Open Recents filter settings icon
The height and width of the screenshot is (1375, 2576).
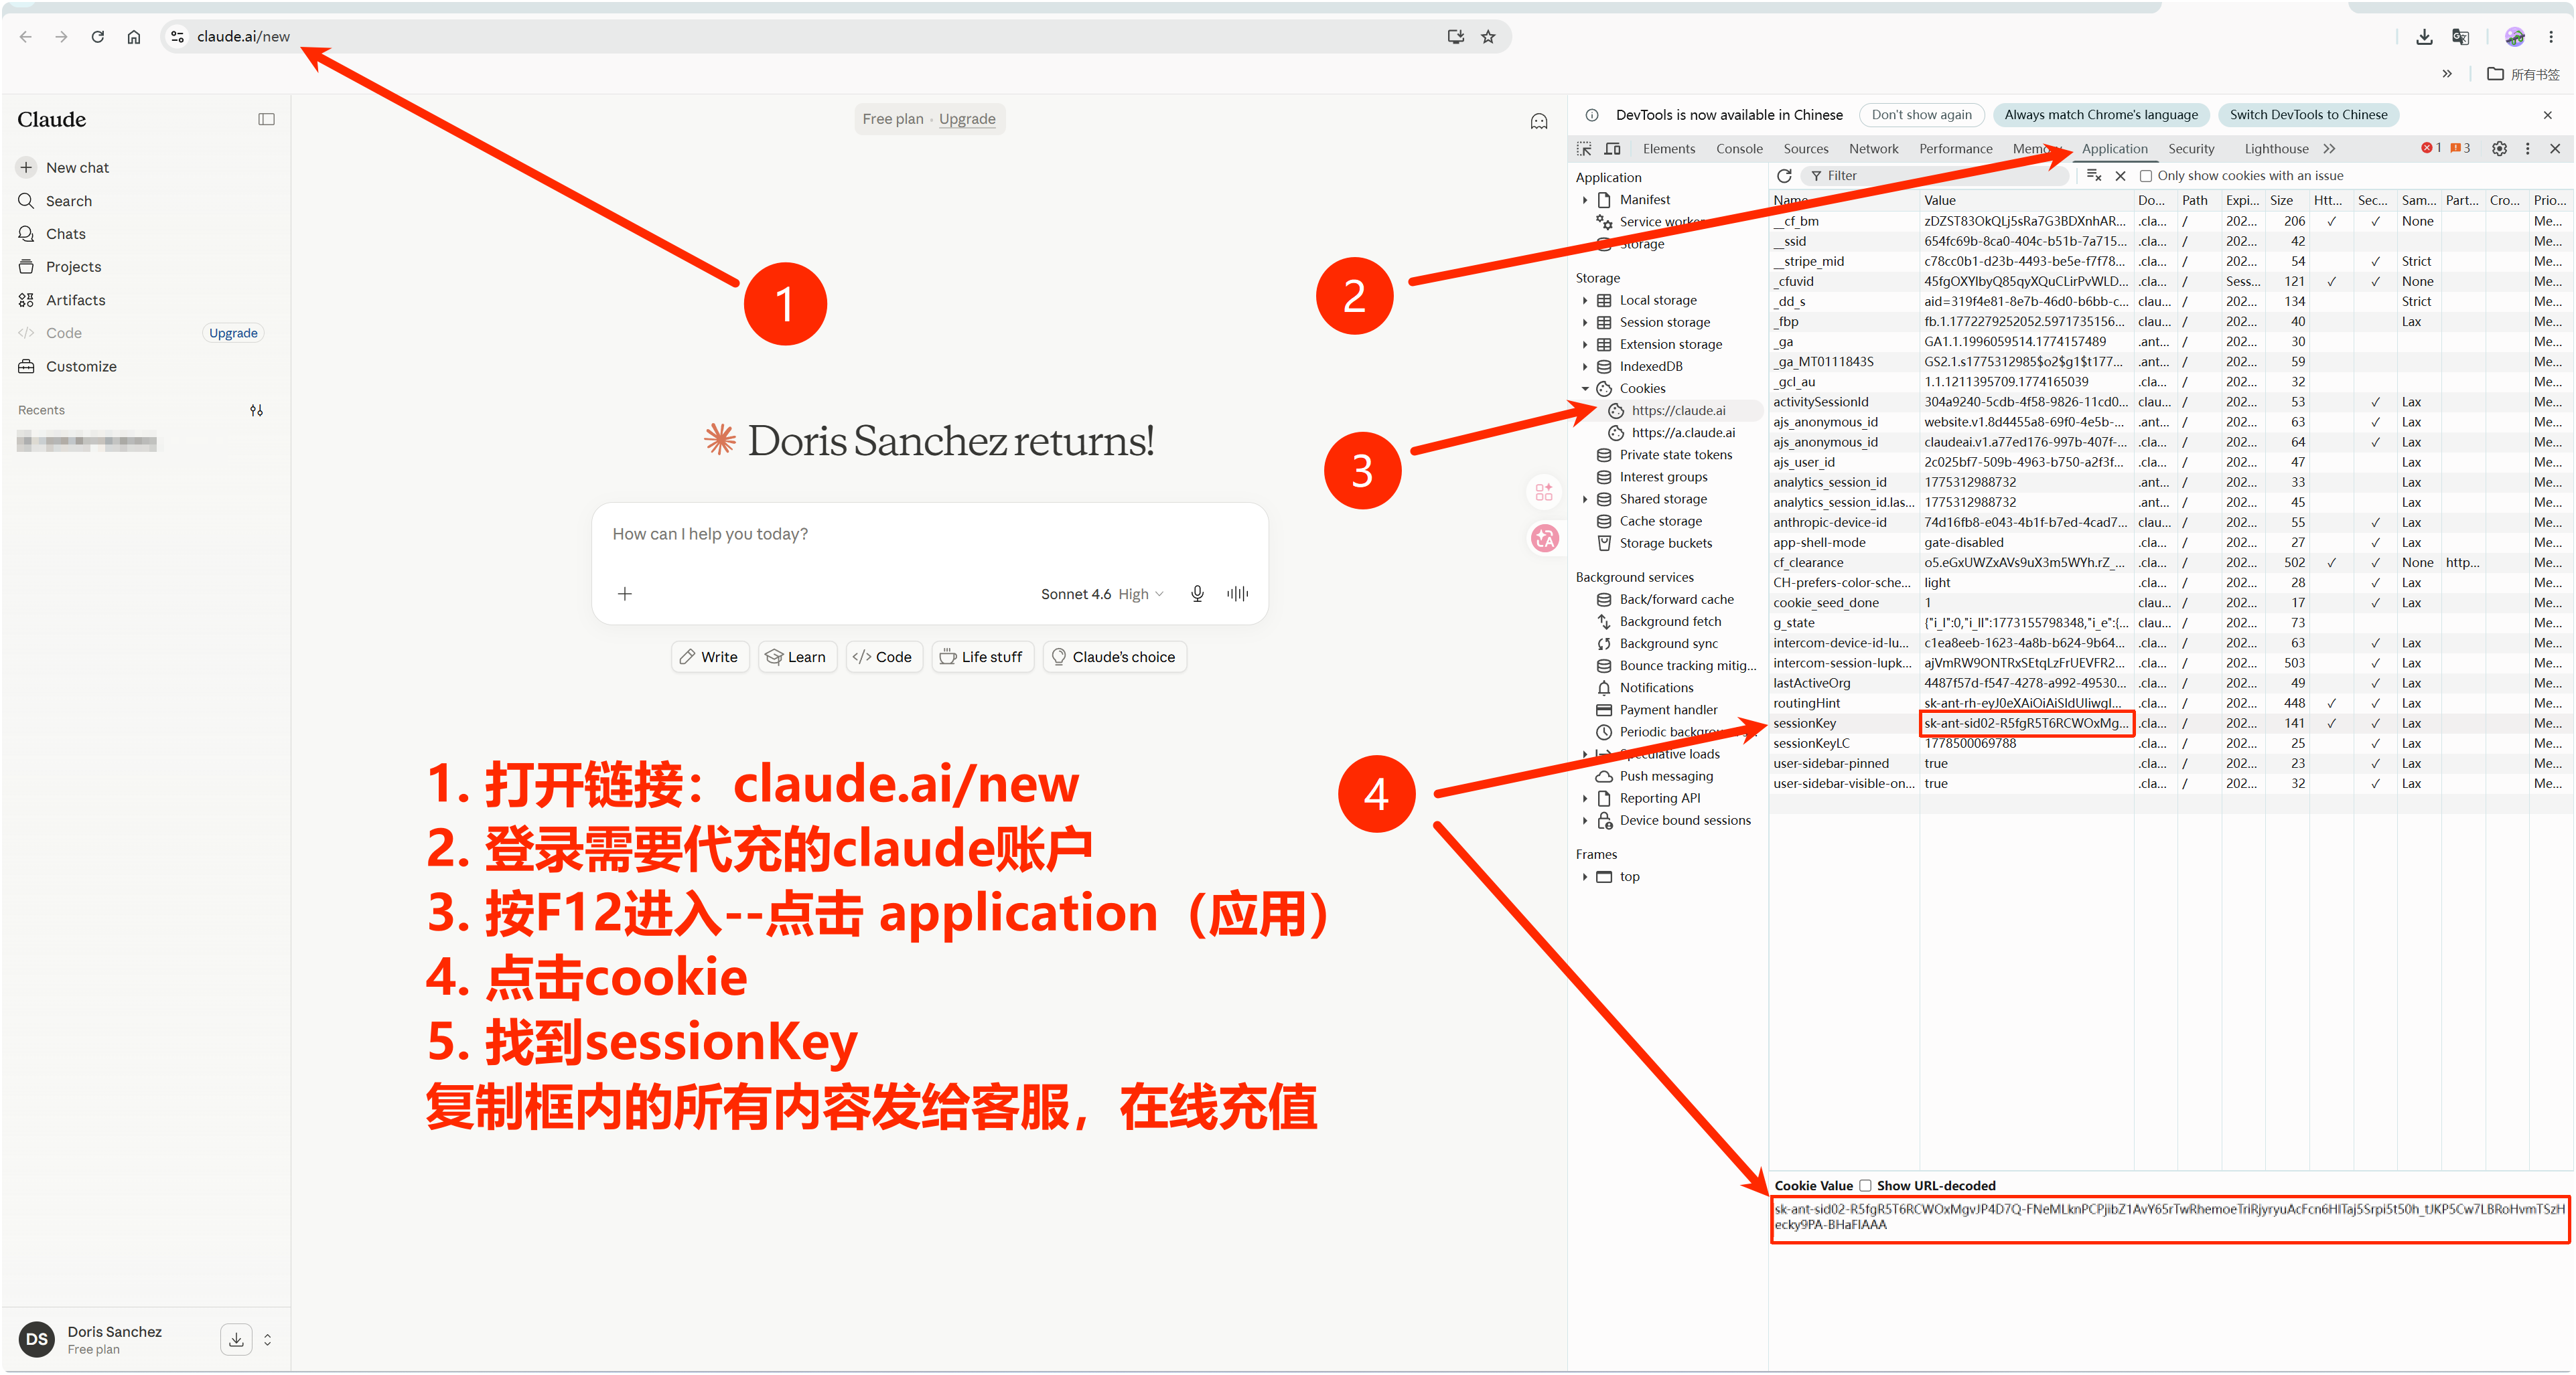coord(257,411)
